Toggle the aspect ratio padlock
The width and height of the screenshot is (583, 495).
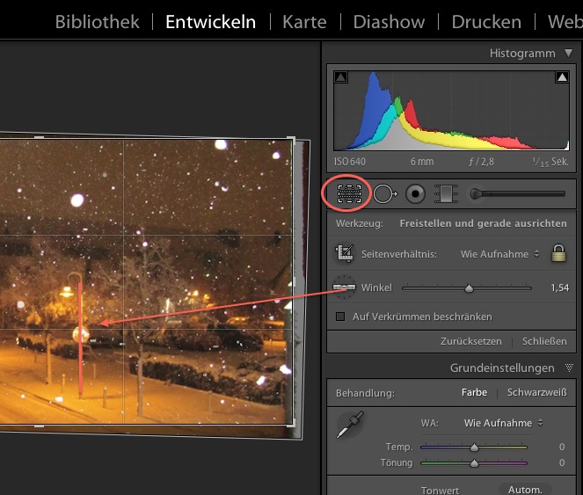[557, 254]
